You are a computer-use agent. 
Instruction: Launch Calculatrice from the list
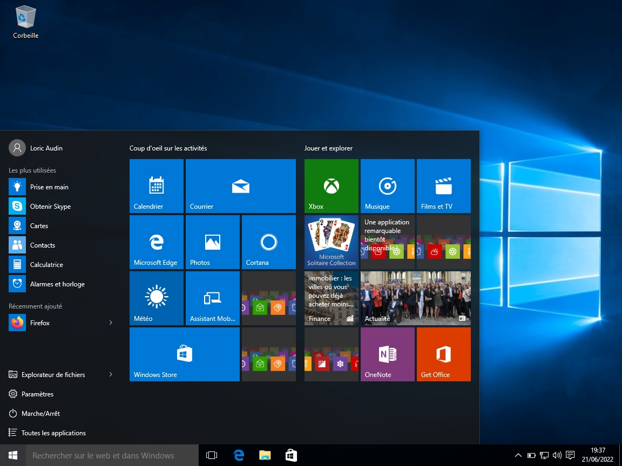[x=60, y=264]
